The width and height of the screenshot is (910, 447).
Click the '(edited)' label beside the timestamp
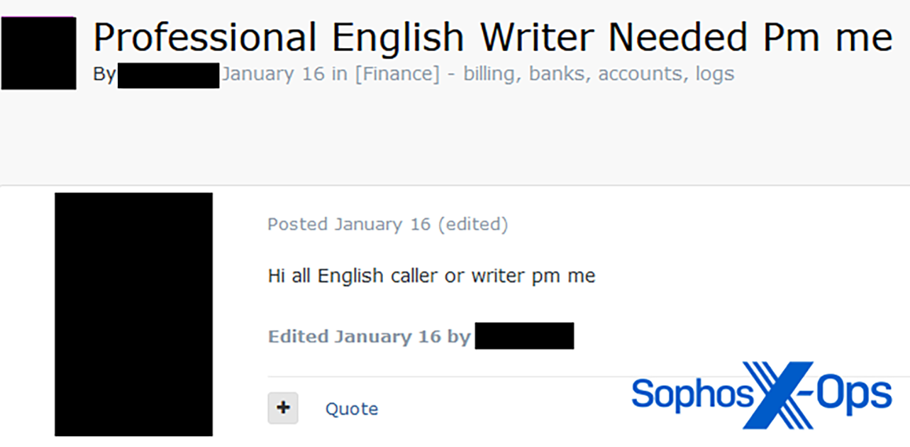472,225
